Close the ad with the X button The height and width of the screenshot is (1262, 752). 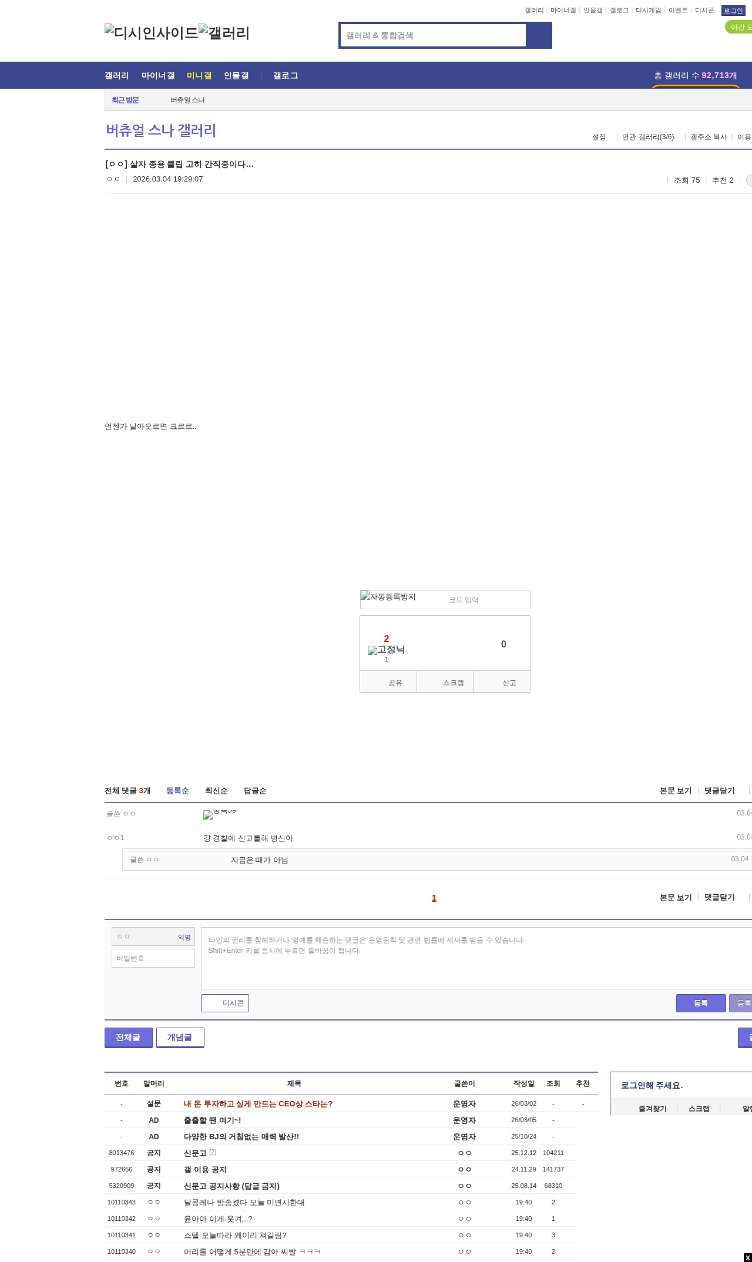(747, 1257)
